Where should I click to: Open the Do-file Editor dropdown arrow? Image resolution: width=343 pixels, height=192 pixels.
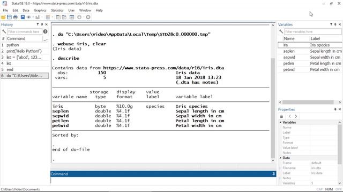click(53, 17)
